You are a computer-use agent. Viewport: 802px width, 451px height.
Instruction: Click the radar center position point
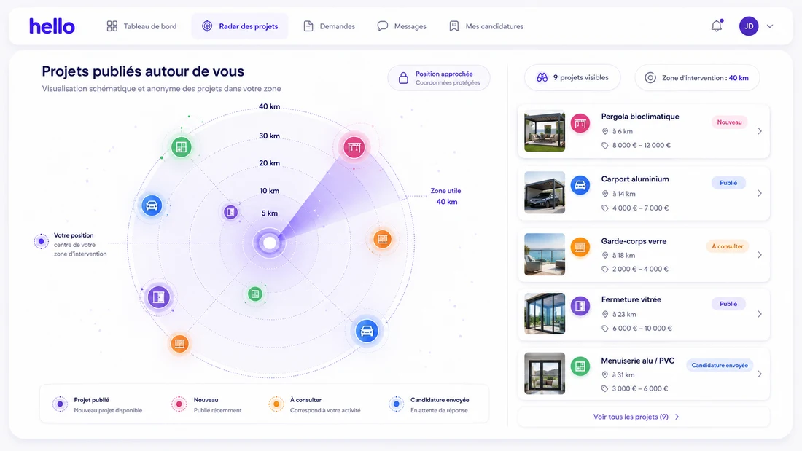[x=270, y=243]
